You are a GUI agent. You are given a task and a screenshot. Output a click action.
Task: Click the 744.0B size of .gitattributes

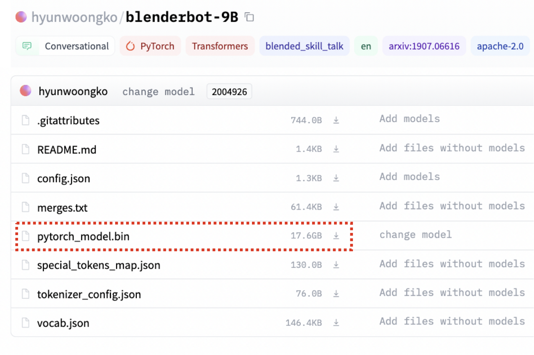tap(306, 120)
